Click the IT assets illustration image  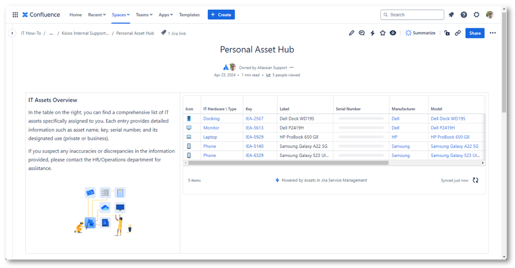[x=103, y=211]
